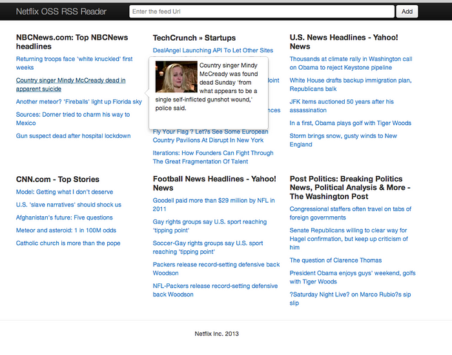This screenshot has width=452, height=355.
Task: Open 'Storm brings snow, gusty winds' link
Action: tap(343, 140)
